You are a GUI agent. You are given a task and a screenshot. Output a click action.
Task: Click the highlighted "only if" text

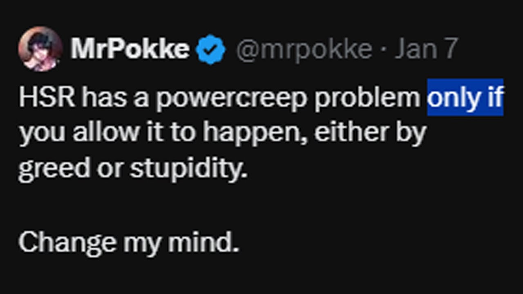point(465,98)
